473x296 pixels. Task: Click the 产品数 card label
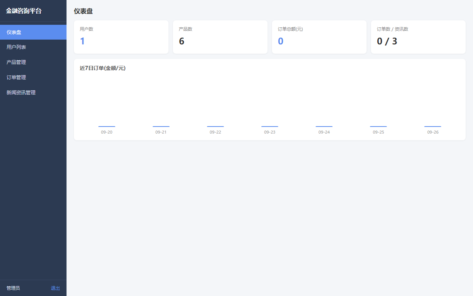click(x=186, y=29)
